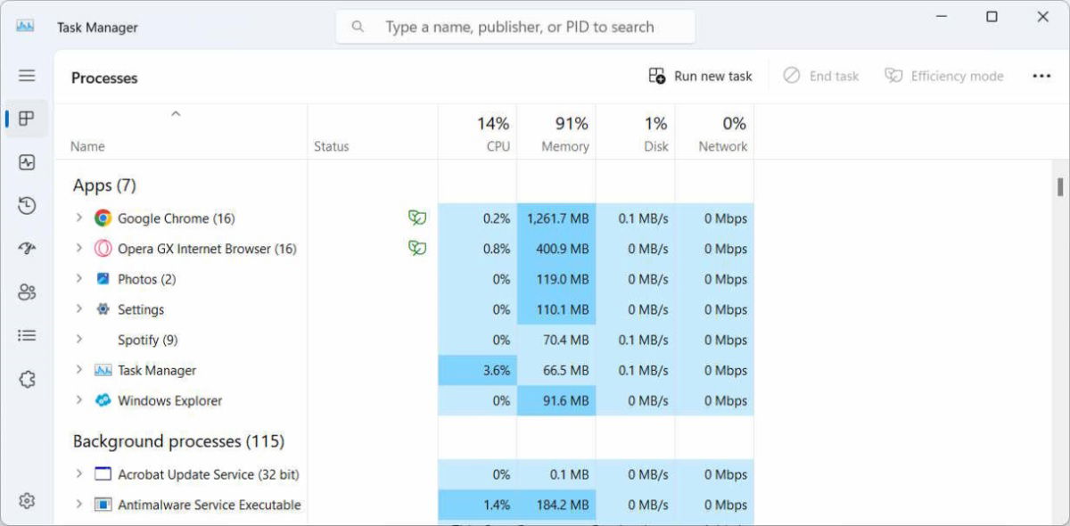Open the Services puzzle icon

click(x=27, y=379)
